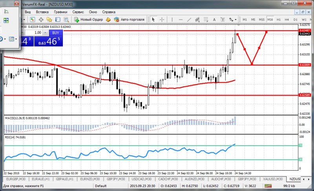Click the chart templates icon in floating panel
The width and height of the screenshot is (314, 191).
[11, 39]
